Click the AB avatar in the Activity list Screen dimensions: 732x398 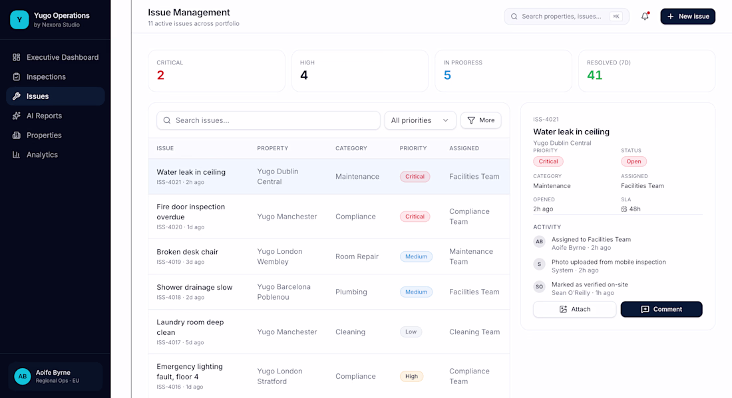[539, 241]
